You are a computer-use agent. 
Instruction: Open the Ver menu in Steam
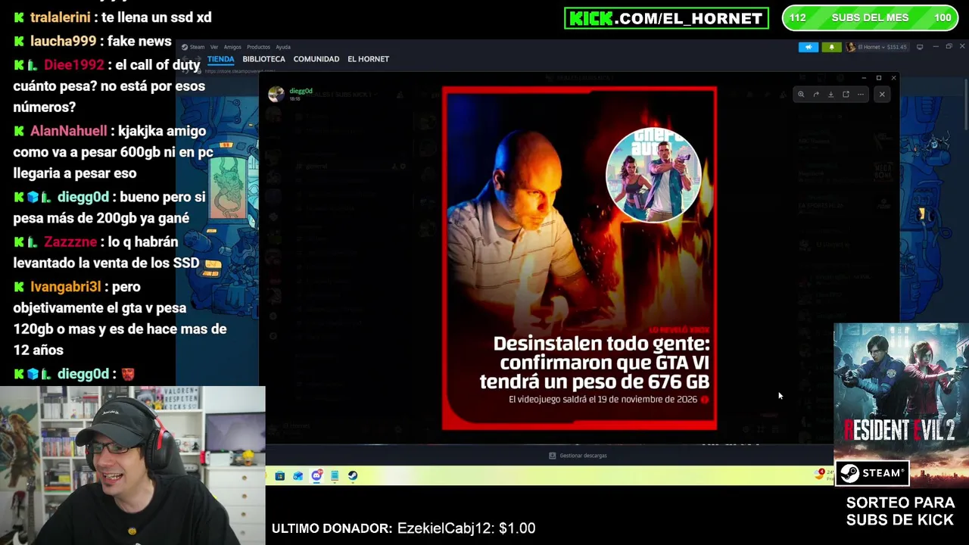(214, 47)
